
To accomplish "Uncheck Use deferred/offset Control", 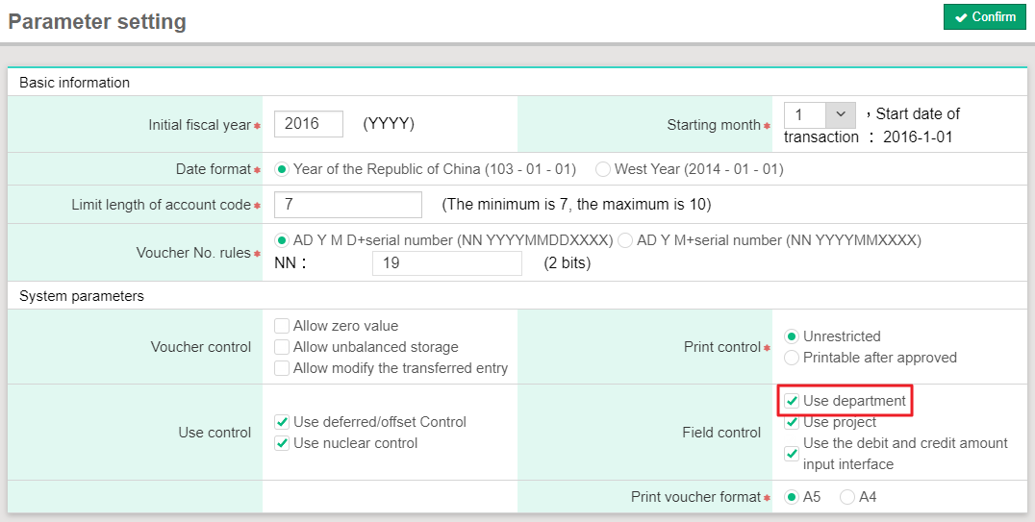I will 282,422.
